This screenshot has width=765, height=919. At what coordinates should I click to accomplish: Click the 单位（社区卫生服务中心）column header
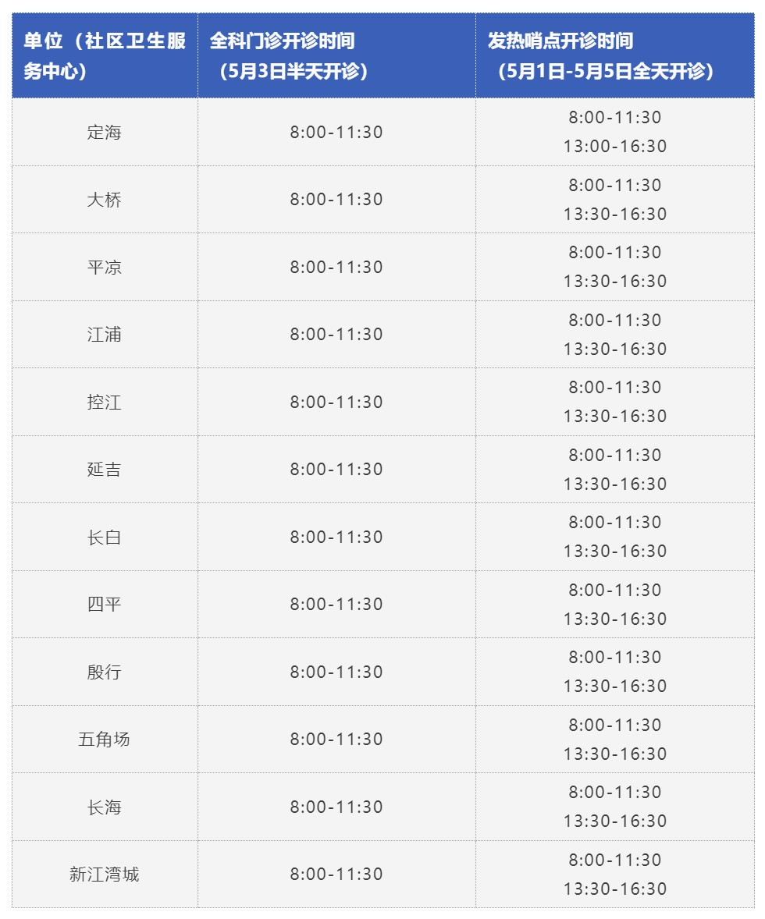coord(105,55)
